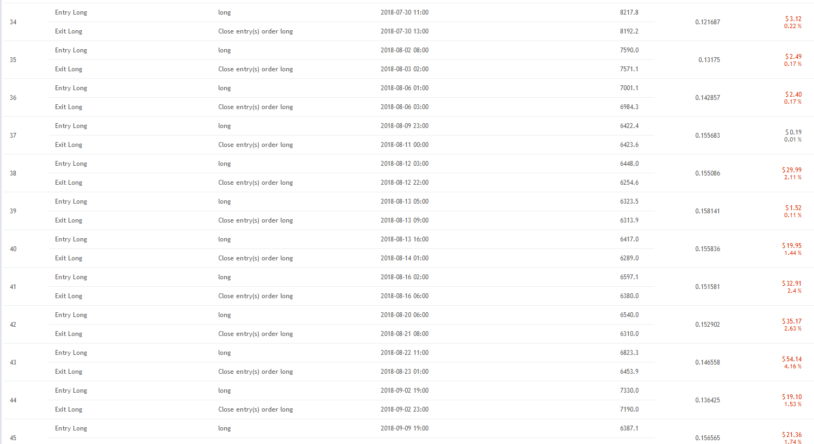Screen dimensions: 814x444
Task: Click Exit Long cell of trade 36
Action: 69,107
